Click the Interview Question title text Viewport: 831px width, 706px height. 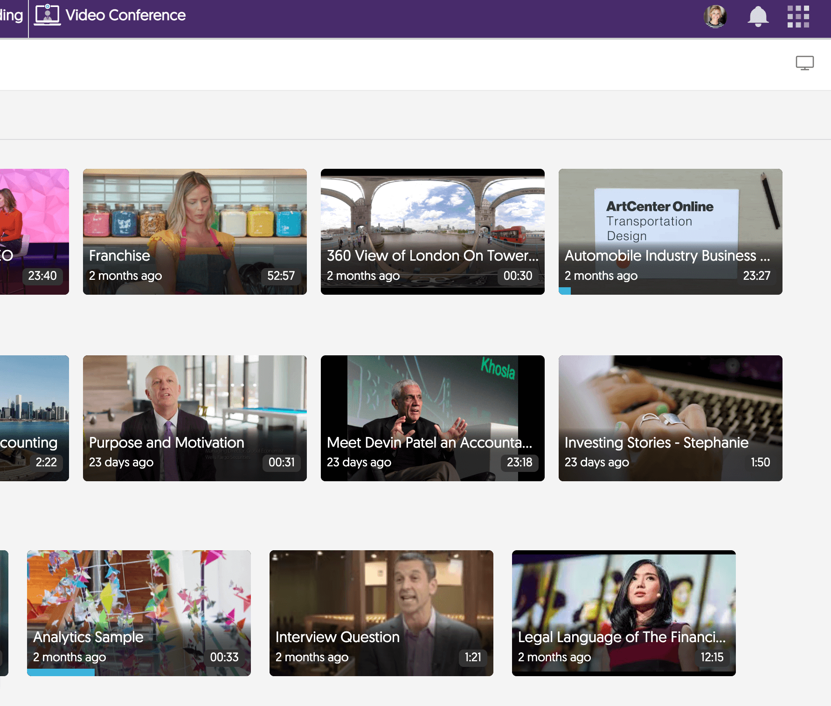[338, 637]
